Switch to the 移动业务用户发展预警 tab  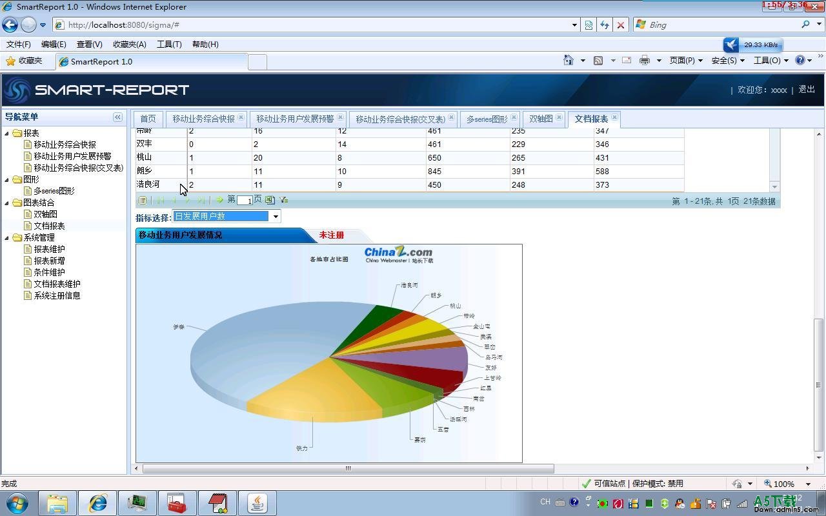[295, 119]
